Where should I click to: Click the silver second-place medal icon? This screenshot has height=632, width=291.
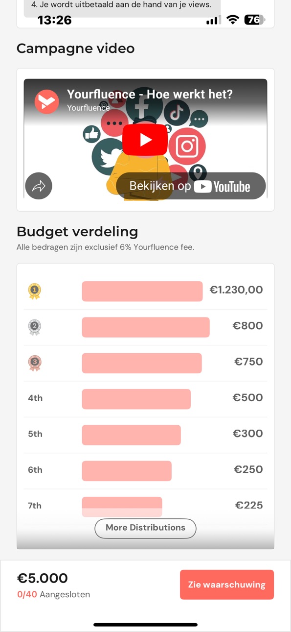(x=34, y=327)
